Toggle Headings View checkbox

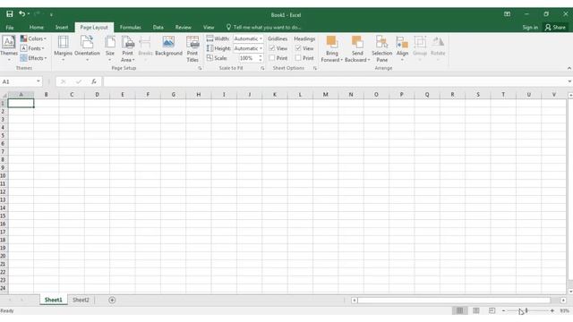298,48
